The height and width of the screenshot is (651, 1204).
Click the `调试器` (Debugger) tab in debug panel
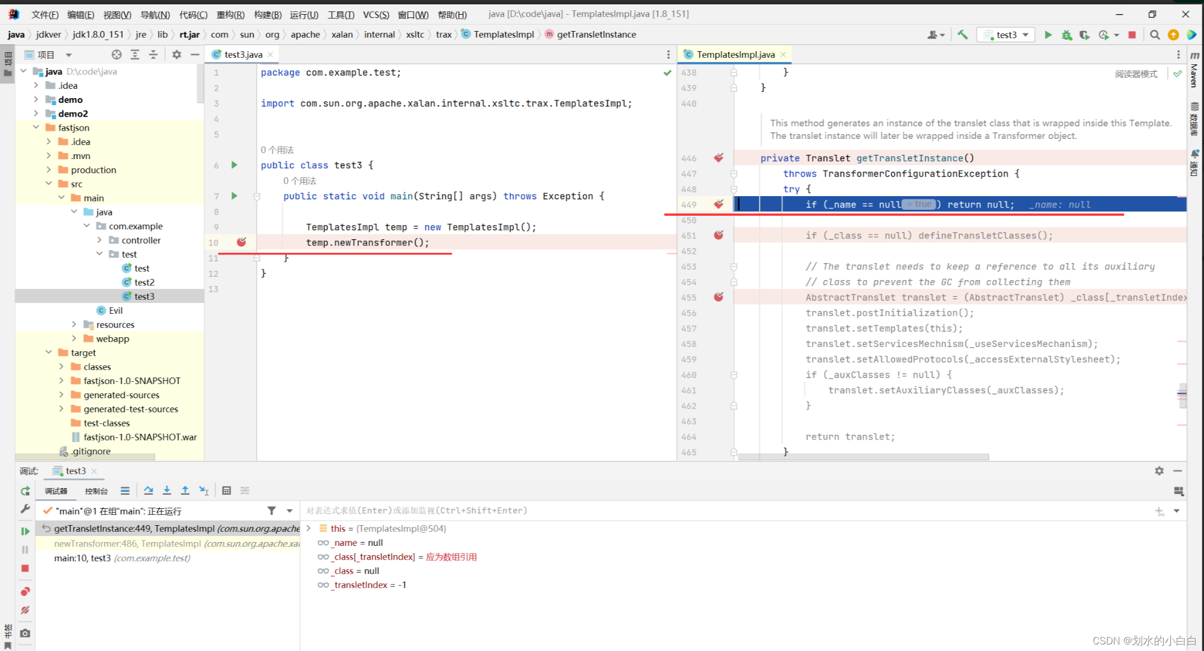click(x=56, y=490)
